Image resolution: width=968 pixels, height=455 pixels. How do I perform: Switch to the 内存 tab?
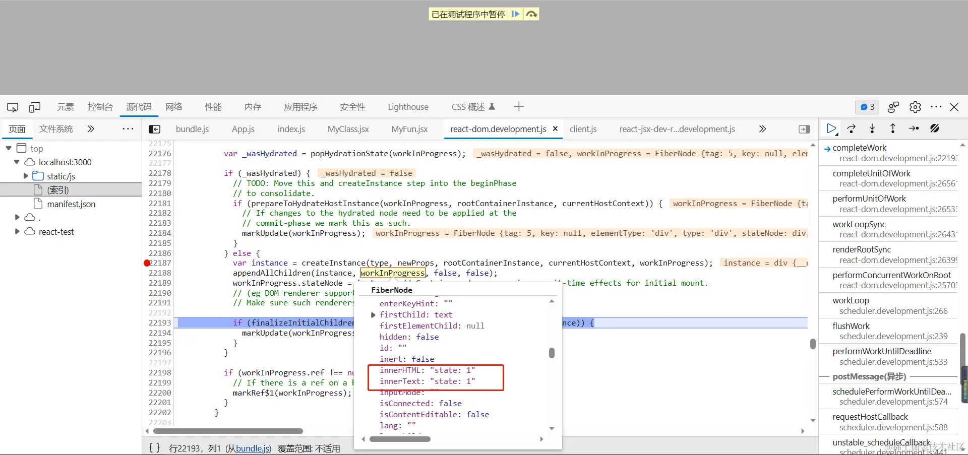point(253,107)
